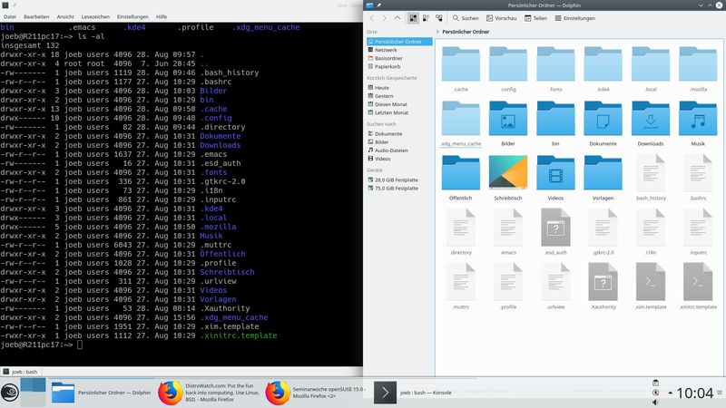Switch to Dolphin from the taskbar
The height and width of the screenshot is (408, 726).
pos(102,393)
